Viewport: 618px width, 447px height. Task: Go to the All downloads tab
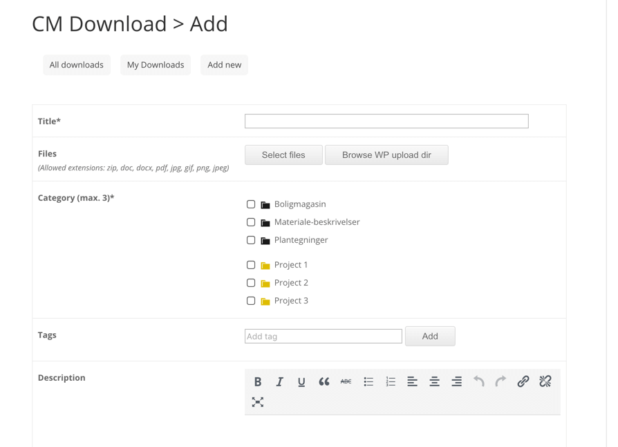coord(77,65)
